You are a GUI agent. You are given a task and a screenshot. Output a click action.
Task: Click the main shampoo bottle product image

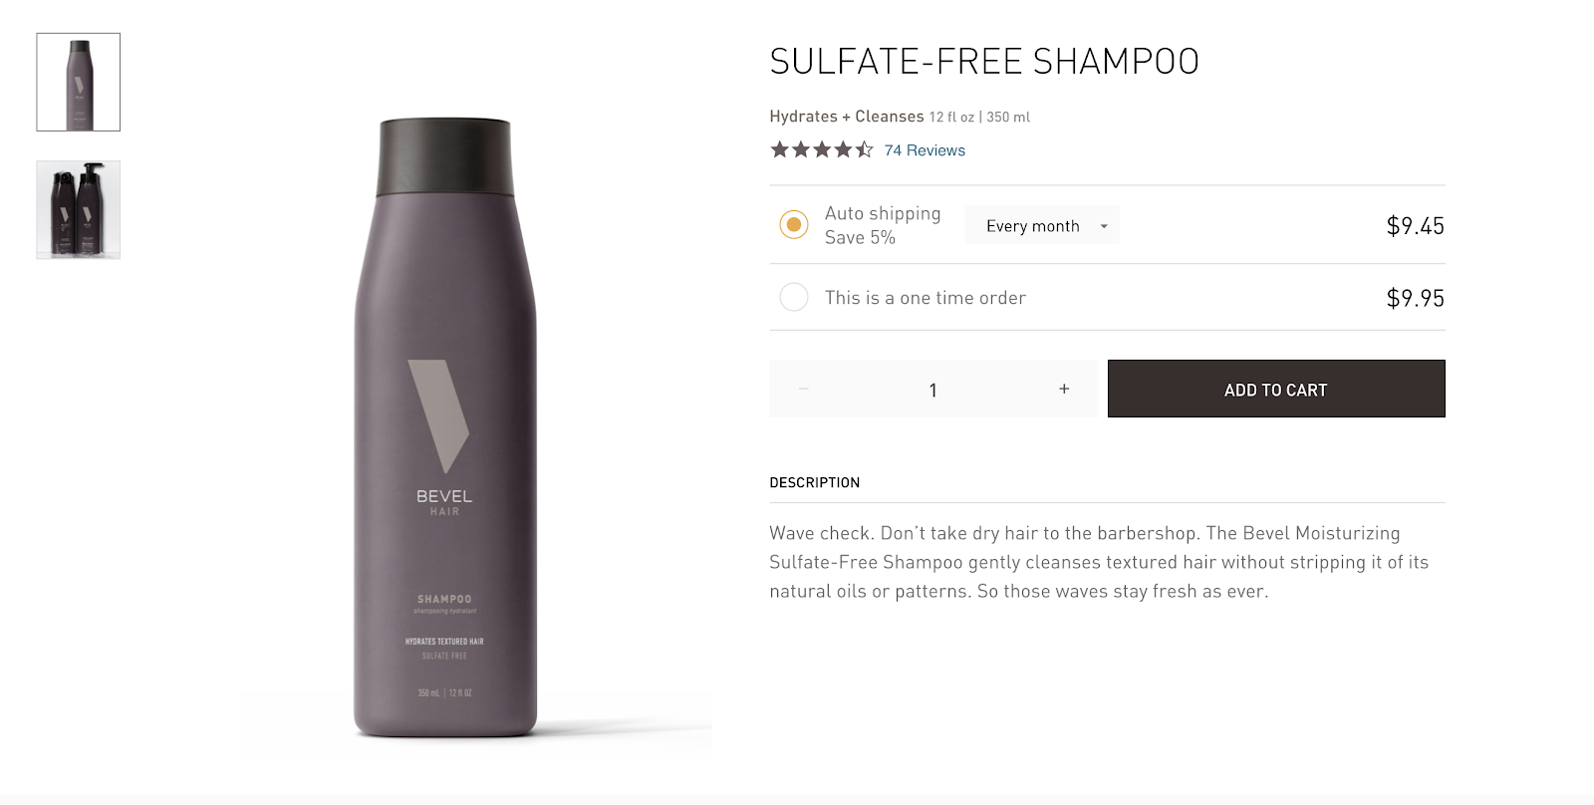[445, 428]
